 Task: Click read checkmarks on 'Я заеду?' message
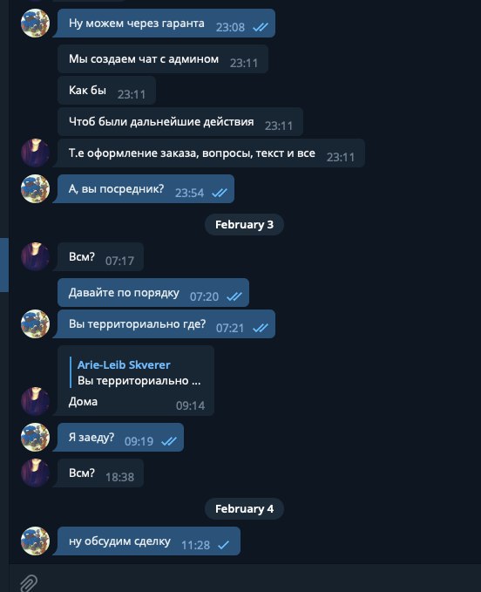pos(169,441)
